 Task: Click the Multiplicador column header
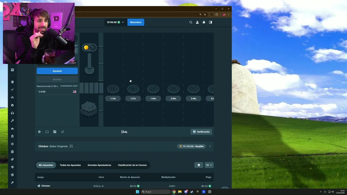pos(168,177)
